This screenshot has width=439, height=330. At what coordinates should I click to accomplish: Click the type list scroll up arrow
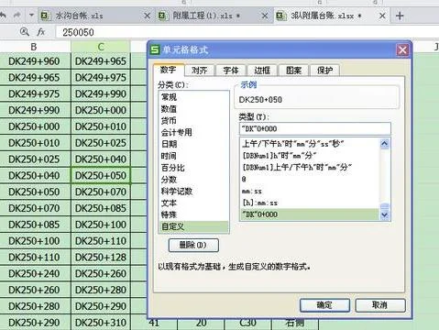click(385, 144)
